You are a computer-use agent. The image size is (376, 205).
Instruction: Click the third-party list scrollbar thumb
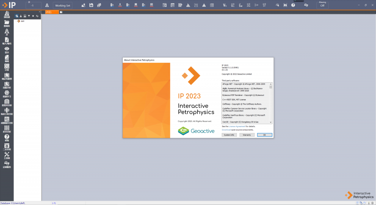pos(271,87)
